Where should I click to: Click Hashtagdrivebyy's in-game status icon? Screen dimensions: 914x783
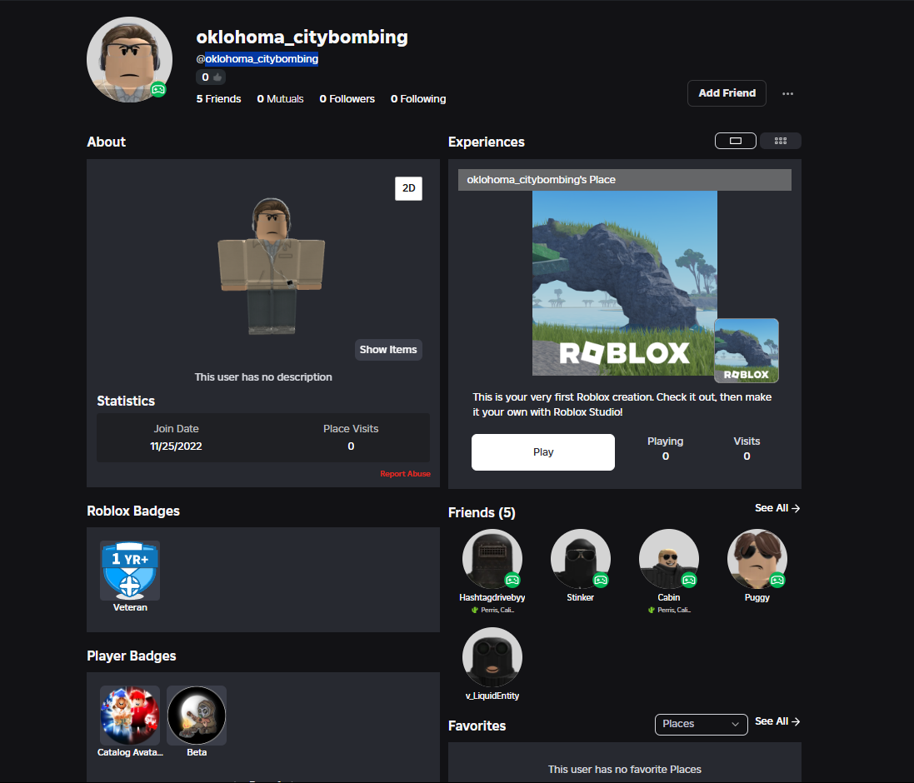pos(512,580)
